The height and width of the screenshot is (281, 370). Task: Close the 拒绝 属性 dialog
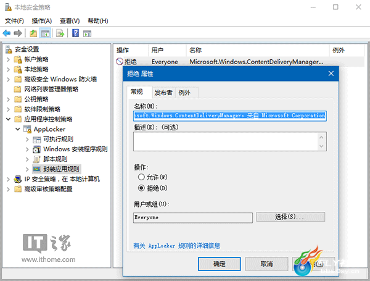tap(331, 73)
